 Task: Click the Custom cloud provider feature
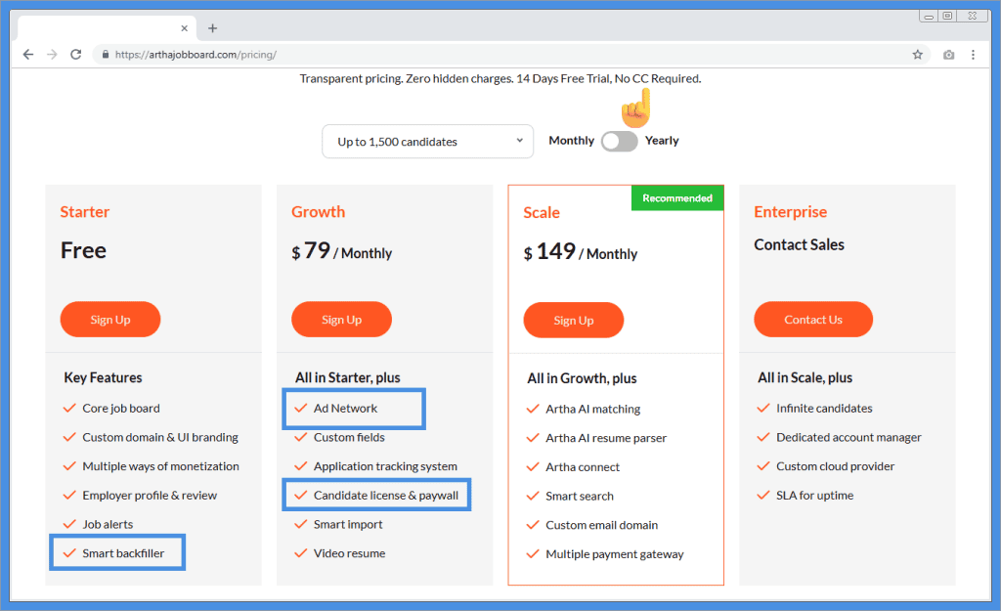point(836,466)
